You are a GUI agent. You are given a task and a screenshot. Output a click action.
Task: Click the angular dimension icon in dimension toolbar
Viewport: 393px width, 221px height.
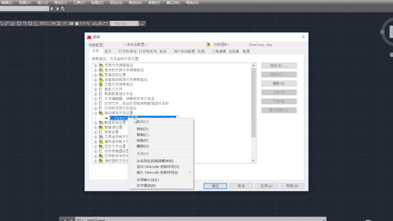click(36, 23)
